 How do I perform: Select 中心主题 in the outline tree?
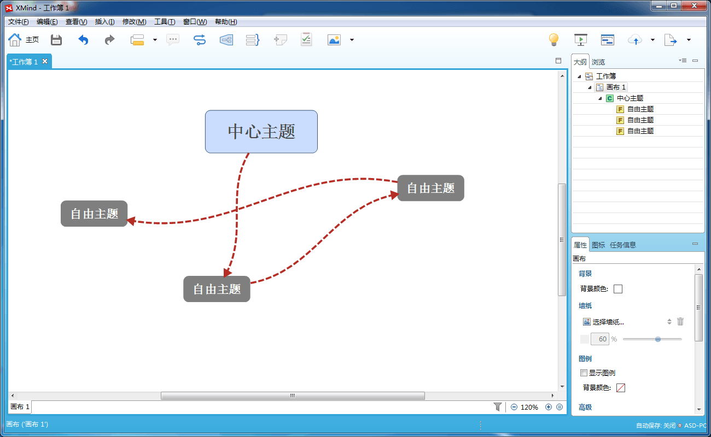[x=630, y=98]
